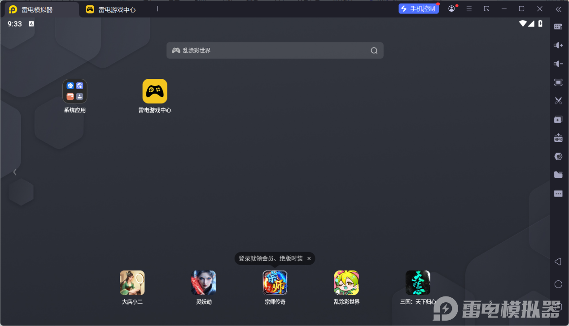Increase volume from the sidebar
Image resolution: width=569 pixels, height=326 pixels.
(x=558, y=45)
